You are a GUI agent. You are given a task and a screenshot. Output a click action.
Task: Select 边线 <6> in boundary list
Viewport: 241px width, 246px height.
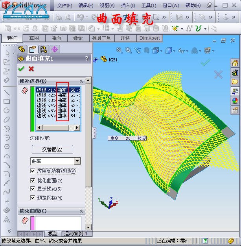pos(58,116)
